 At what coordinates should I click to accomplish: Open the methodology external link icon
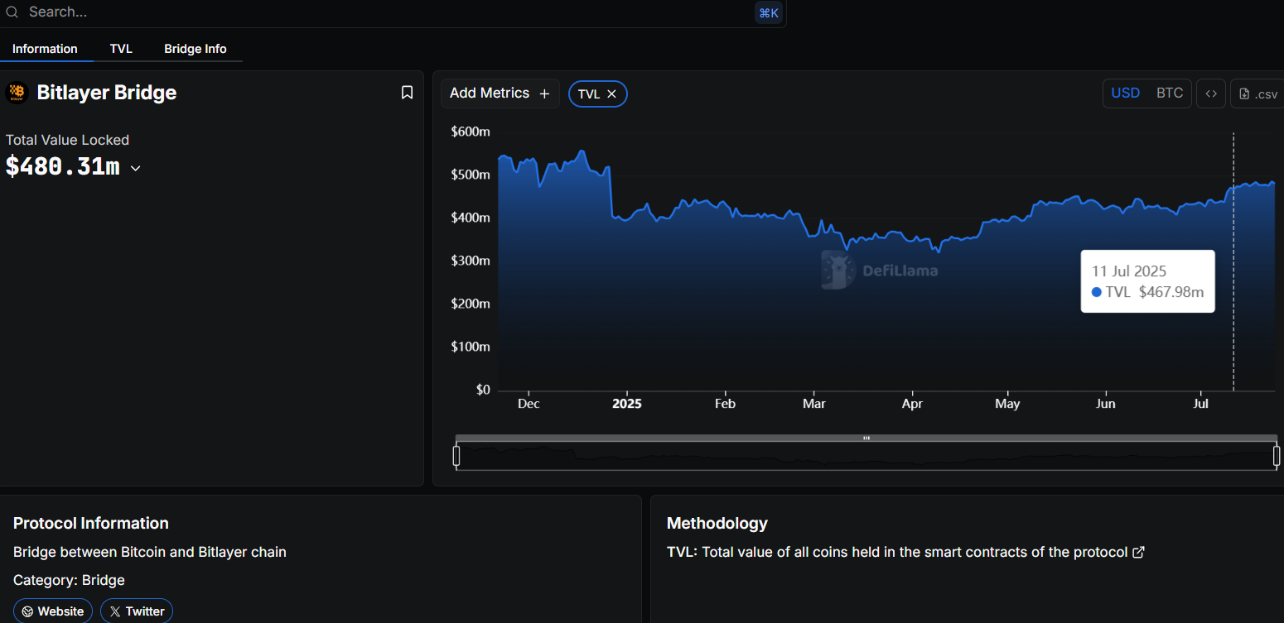pos(1138,552)
